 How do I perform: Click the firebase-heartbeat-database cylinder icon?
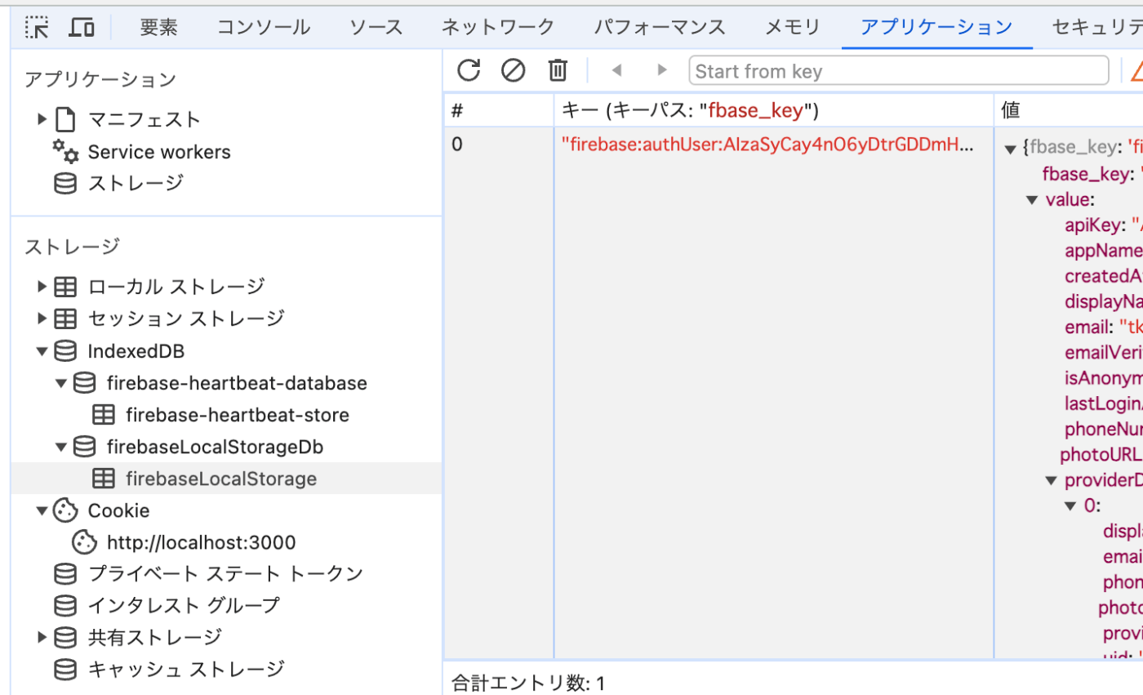(x=84, y=383)
